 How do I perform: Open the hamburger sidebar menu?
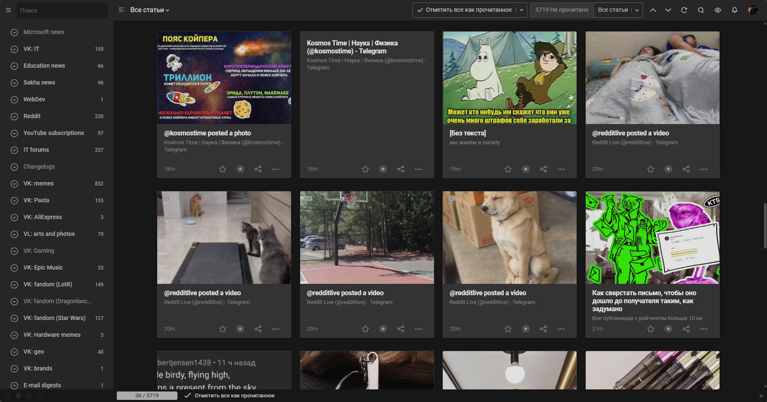point(8,10)
